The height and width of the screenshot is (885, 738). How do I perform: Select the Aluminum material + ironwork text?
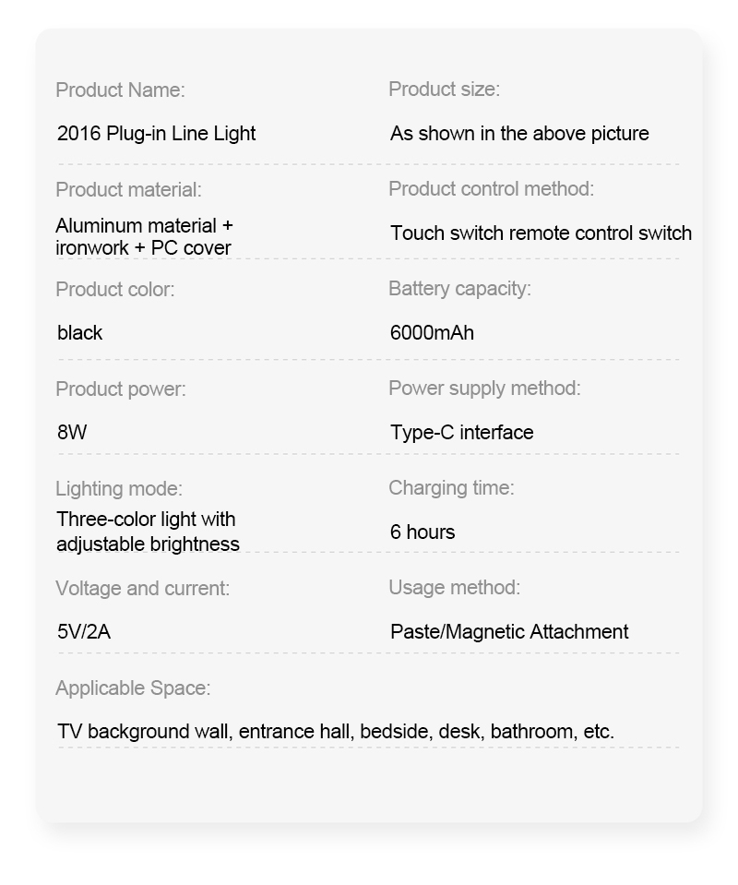point(144,236)
